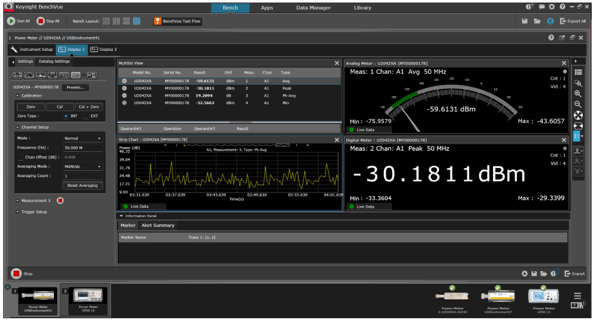Select INT zero type radio button
This screenshot has width=596, height=322.
coord(66,116)
